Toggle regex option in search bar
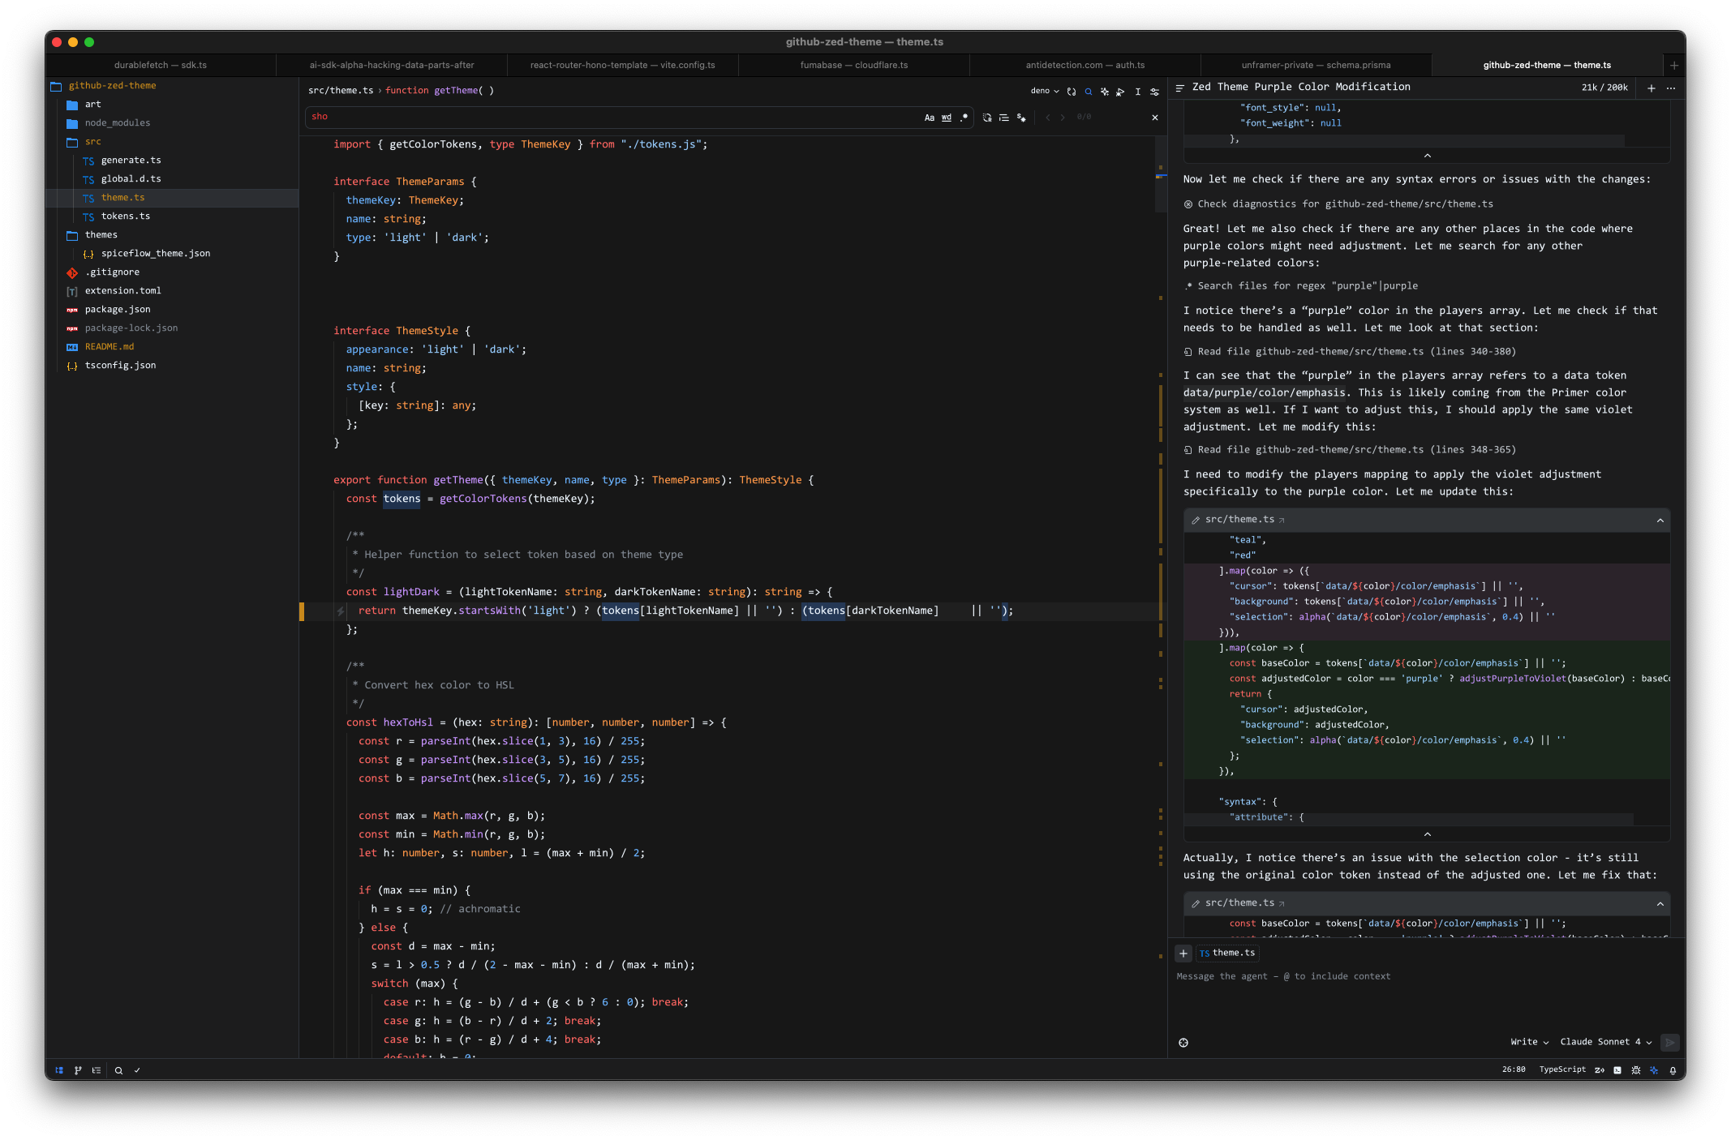Image resolution: width=1731 pixels, height=1140 pixels. tap(964, 118)
